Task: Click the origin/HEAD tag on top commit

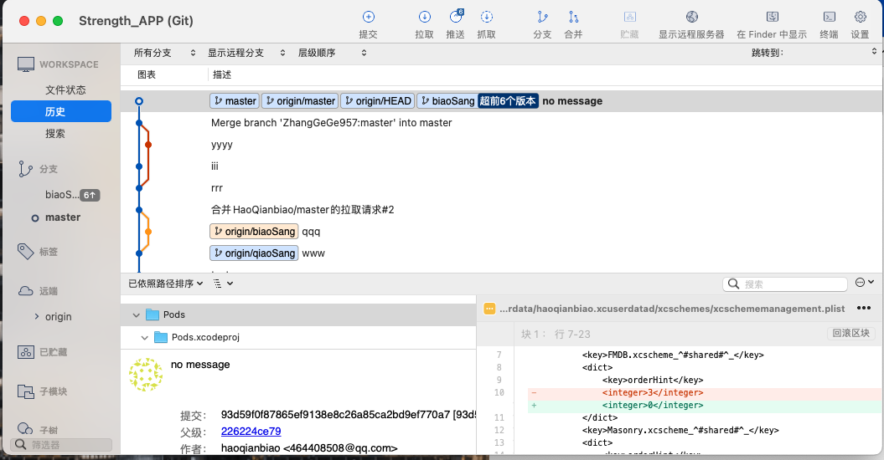Action: 378,101
